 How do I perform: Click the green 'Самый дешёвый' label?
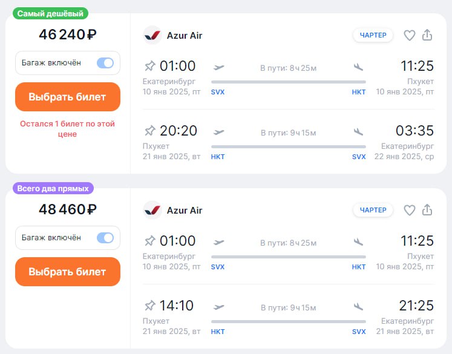(x=51, y=13)
